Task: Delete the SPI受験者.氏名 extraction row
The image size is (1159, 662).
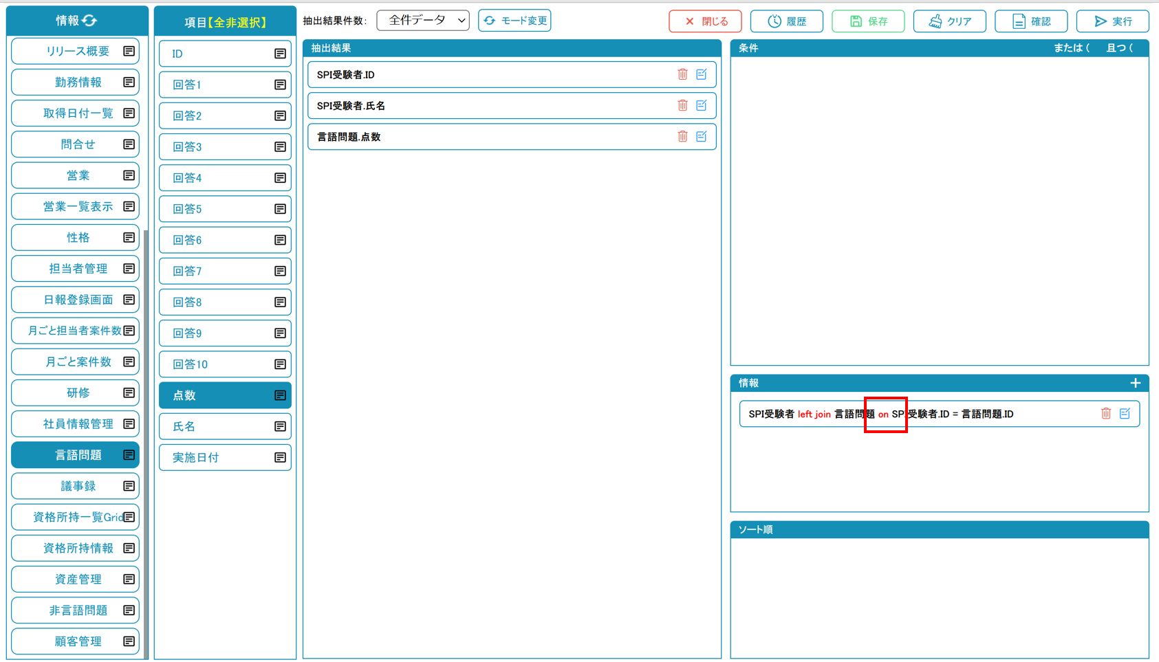Action: pos(682,105)
